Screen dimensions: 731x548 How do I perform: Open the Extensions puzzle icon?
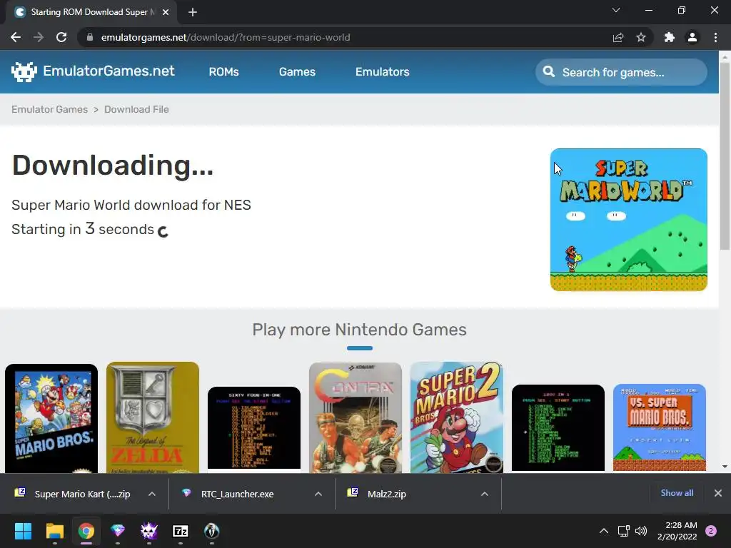click(670, 37)
